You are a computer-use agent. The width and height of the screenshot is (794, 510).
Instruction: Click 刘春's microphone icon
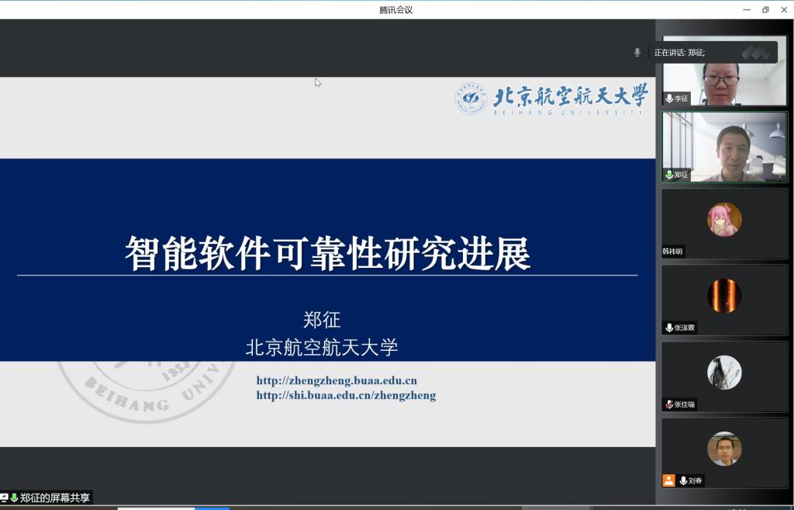pos(684,481)
